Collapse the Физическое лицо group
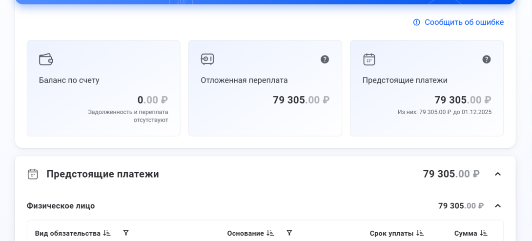This screenshot has height=241, width=532. 497,206
